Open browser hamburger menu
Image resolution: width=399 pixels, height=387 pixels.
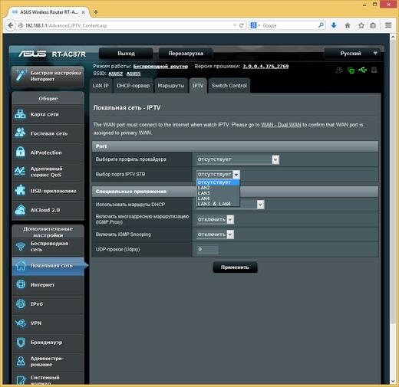click(388, 25)
